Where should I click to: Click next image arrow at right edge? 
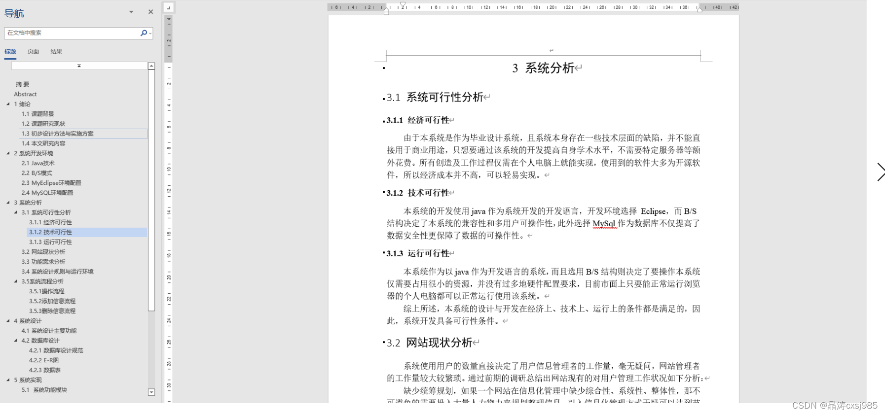[x=880, y=172]
